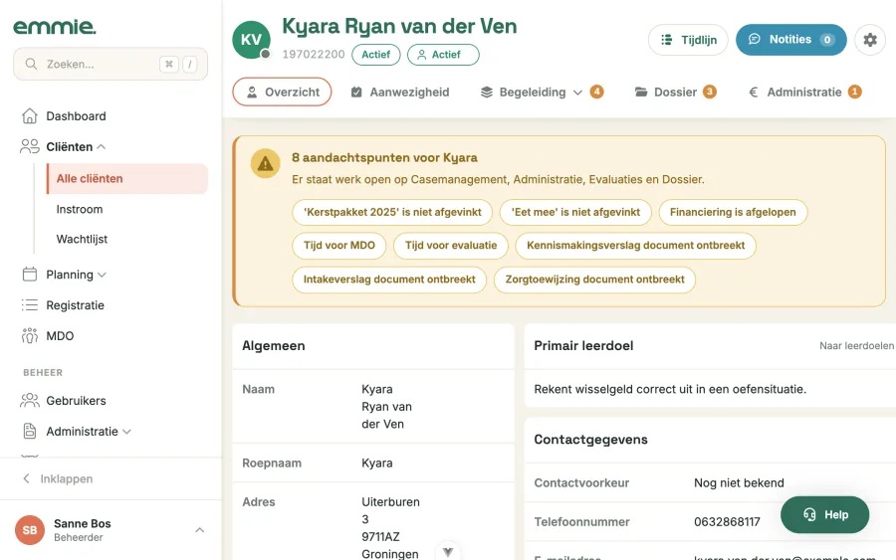This screenshot has height=560, width=896.
Task: Click Zorgtoewijzing document ontbreekt chip
Action: click(594, 280)
